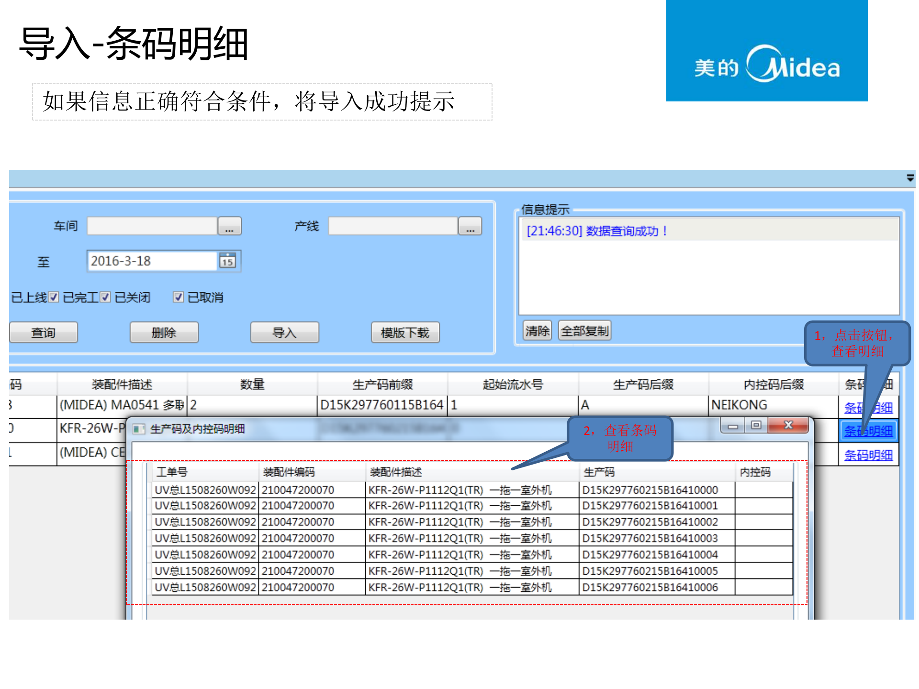Viewport: 919px width, 689px height.
Task: Uncheck the 已取消 checkbox
Action: pos(178,297)
